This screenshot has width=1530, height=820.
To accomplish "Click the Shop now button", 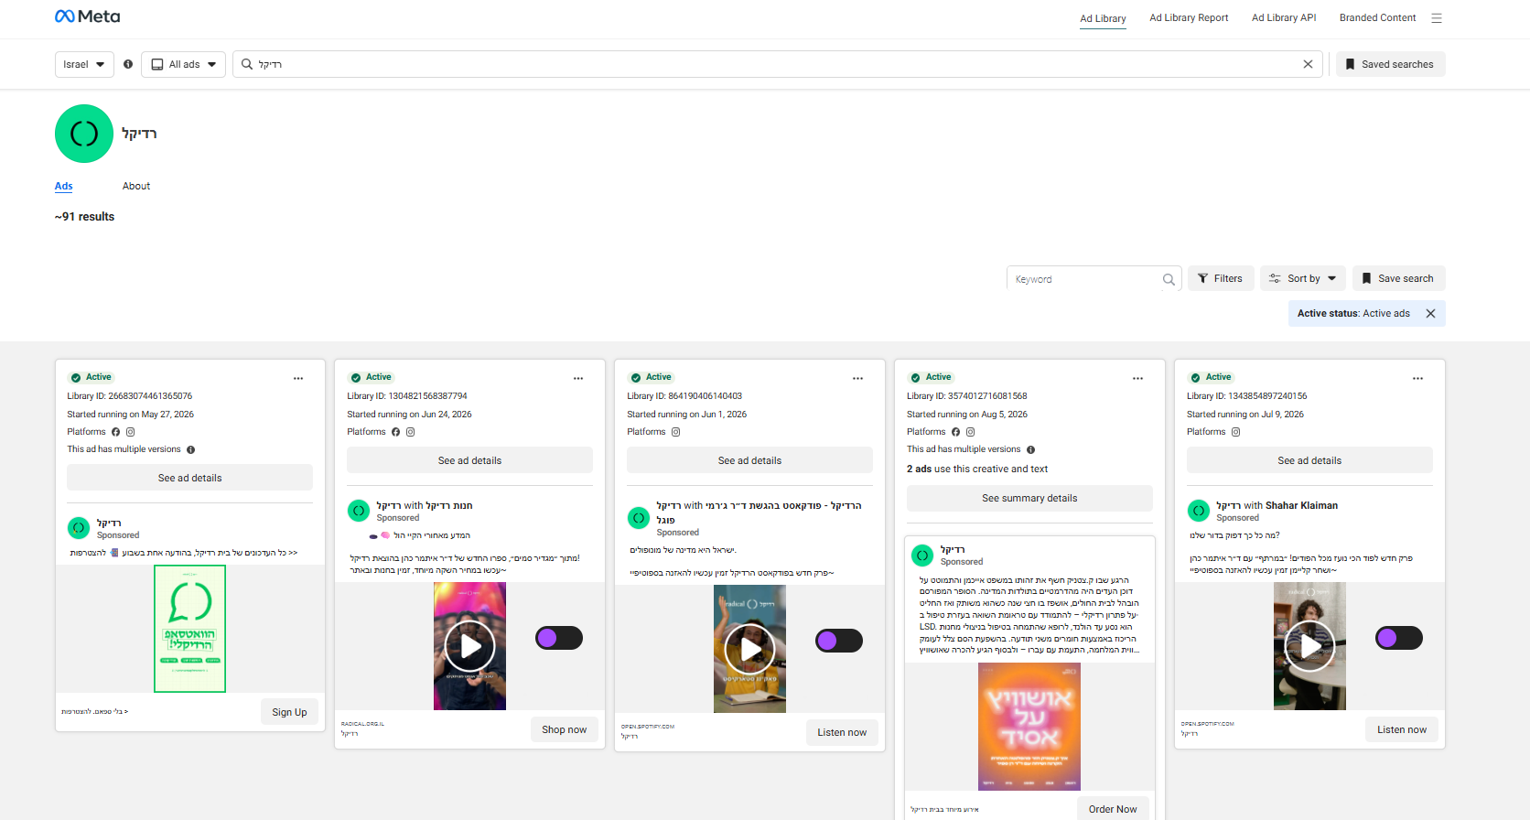I will [565, 729].
